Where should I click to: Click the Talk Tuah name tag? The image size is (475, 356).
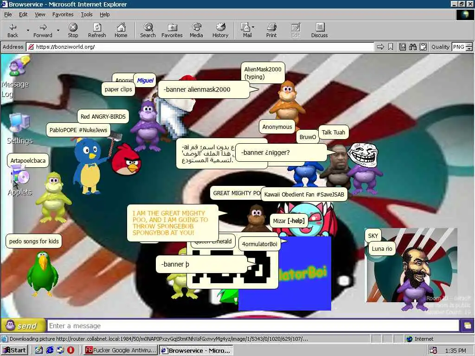click(333, 132)
